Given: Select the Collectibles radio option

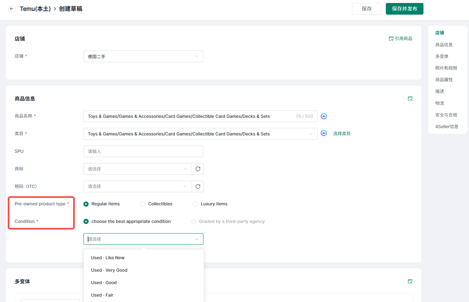Looking at the screenshot, I should coord(143,204).
